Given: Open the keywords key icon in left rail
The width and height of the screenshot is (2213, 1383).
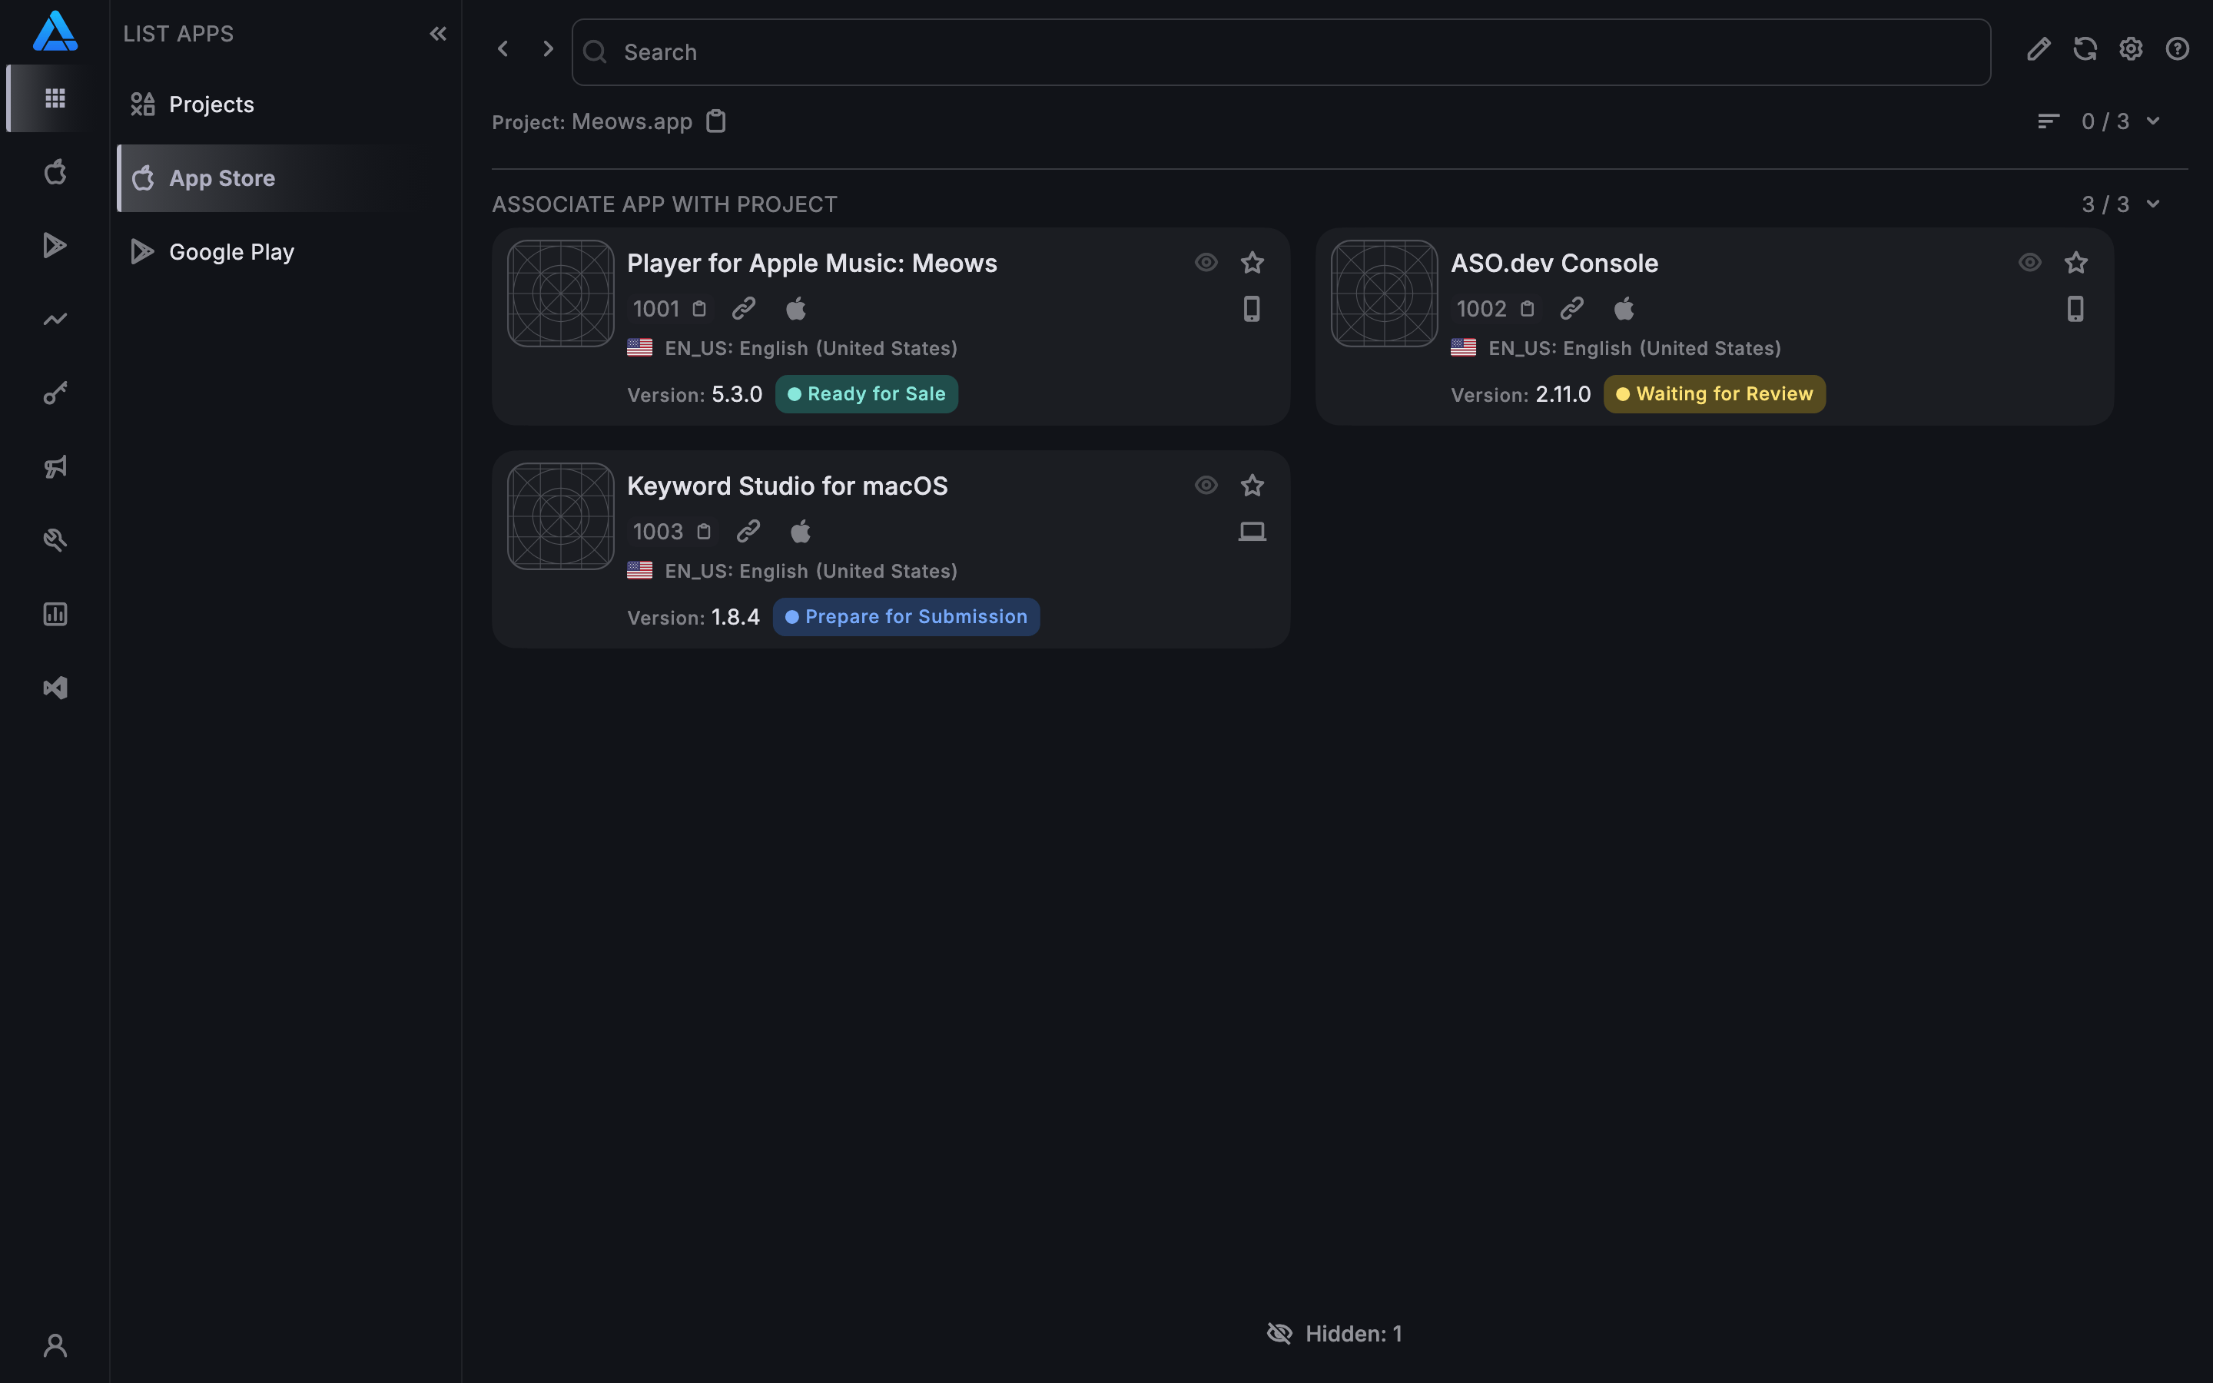Looking at the screenshot, I should click(55, 393).
